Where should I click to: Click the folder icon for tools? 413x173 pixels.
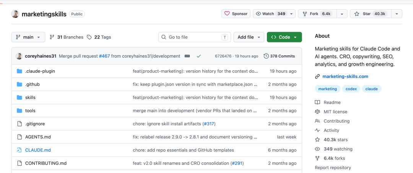point(19,111)
